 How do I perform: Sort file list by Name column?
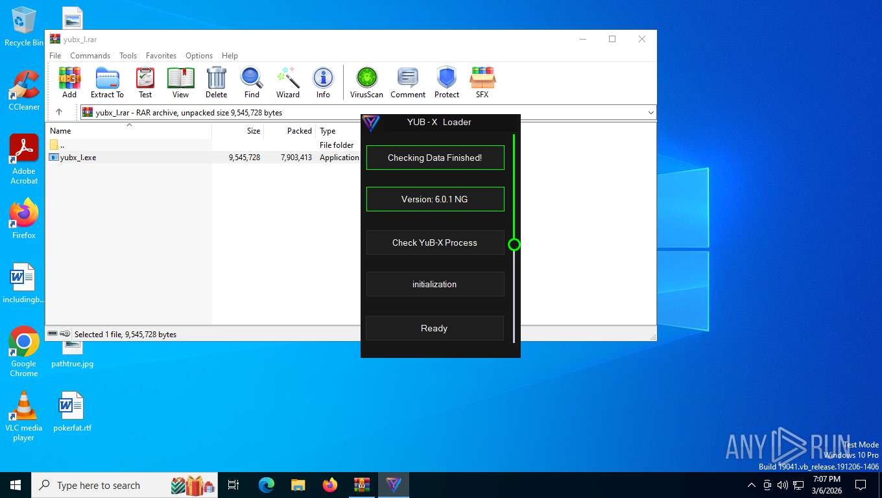(129, 131)
